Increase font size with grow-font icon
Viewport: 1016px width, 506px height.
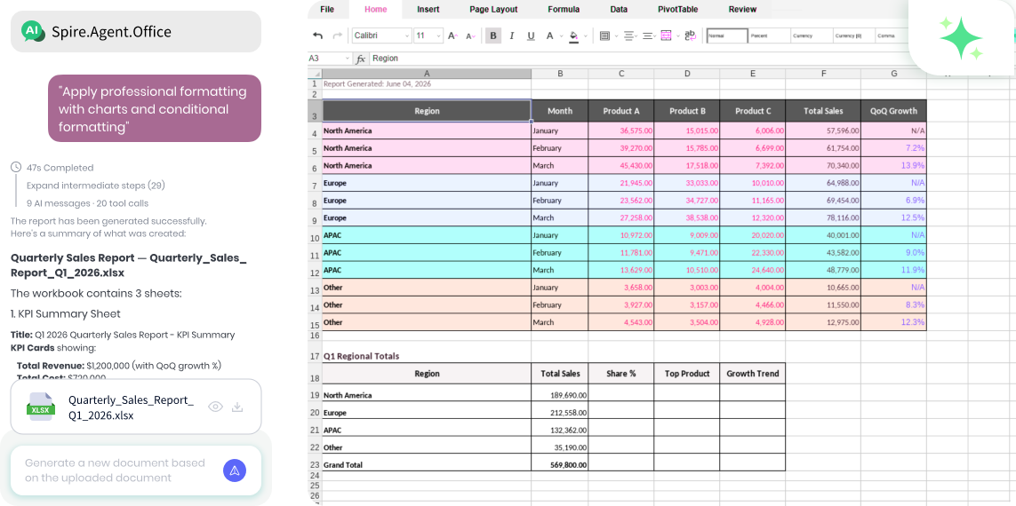coord(453,36)
